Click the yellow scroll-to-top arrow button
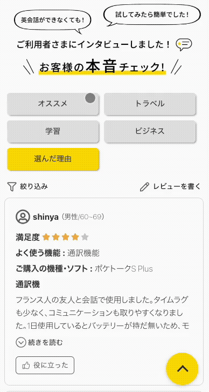Viewport: 209px width, 392px height. click(182, 369)
